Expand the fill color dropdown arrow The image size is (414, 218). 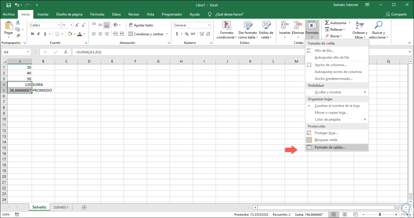tap(74, 34)
